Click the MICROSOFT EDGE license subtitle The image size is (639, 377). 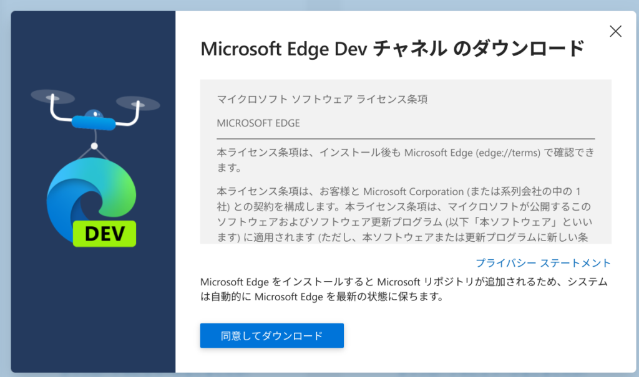click(x=258, y=123)
